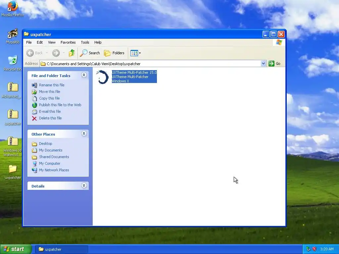
Task: Select Windows XP Watercolor zip desktop icon
Action: tap(13, 147)
